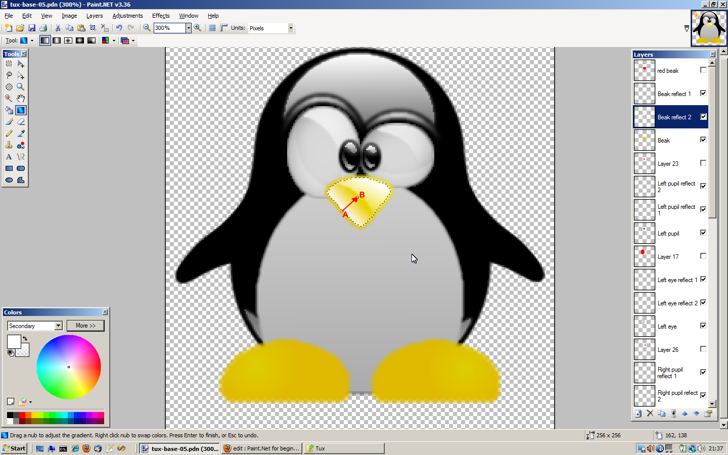Image resolution: width=728 pixels, height=455 pixels.
Task: Select the Text tool
Action: coord(9,157)
